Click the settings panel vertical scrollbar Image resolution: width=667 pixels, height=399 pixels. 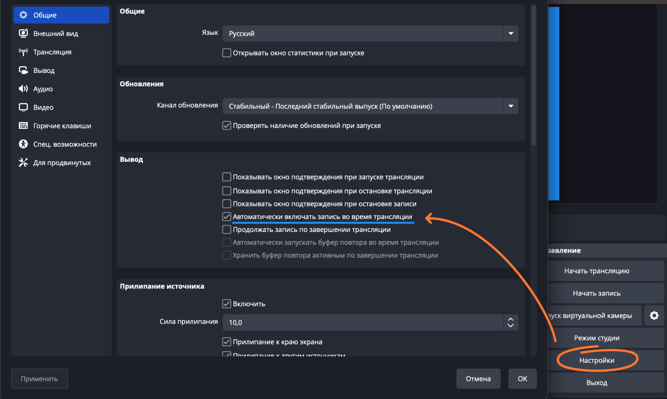533,75
